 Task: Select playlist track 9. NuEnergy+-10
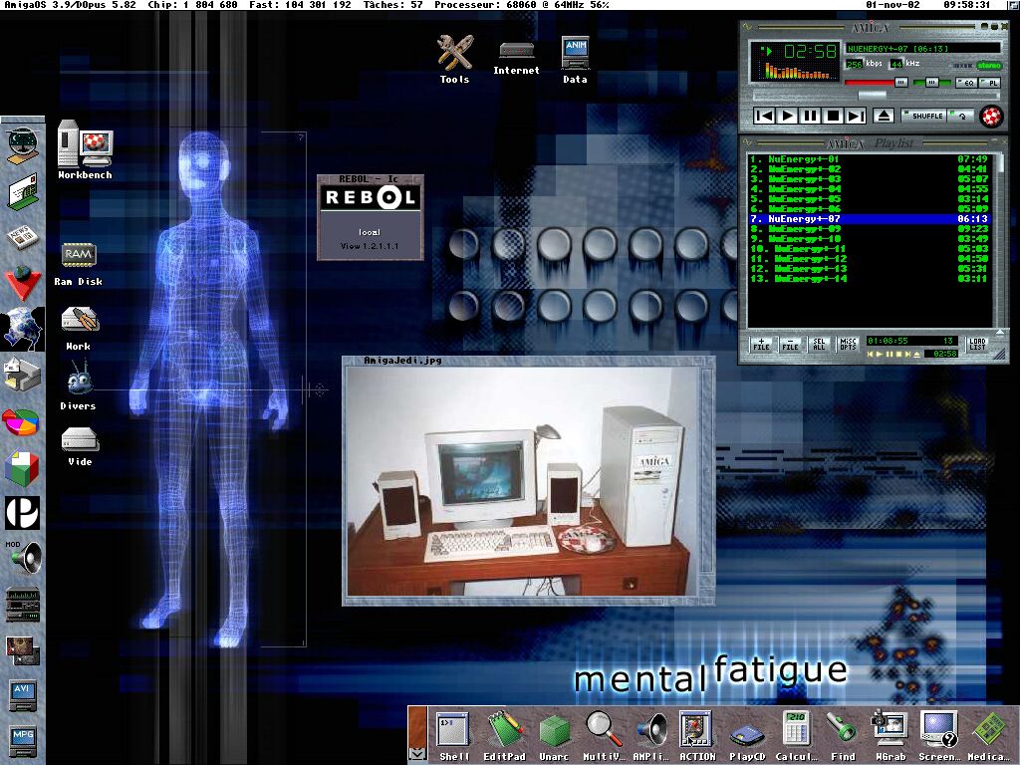pos(869,239)
